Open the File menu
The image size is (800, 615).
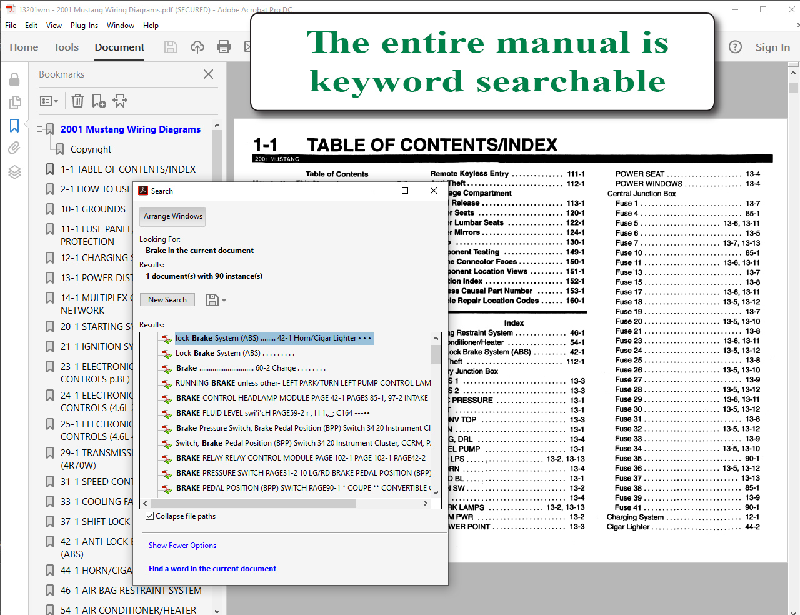pos(11,26)
